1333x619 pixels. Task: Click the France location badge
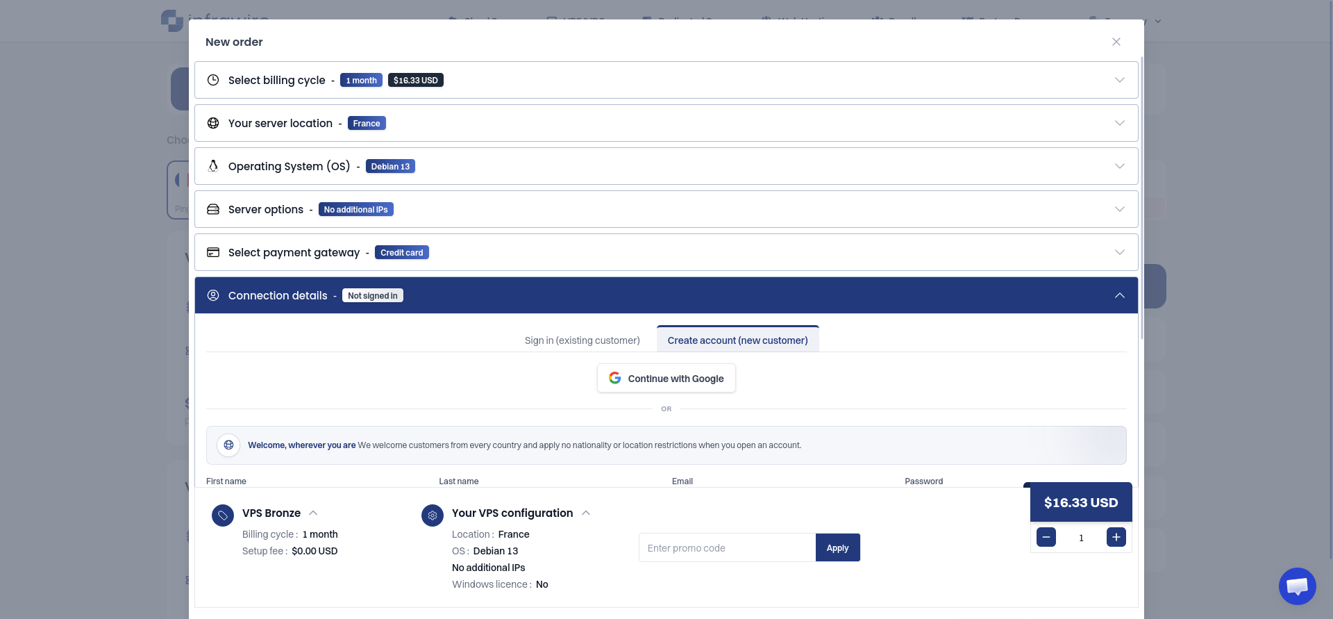[x=367, y=124]
